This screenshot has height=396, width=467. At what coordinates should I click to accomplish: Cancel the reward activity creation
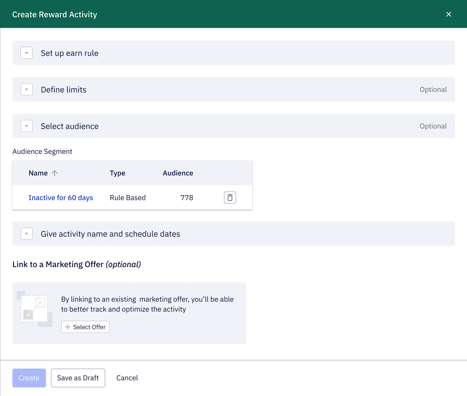tap(127, 378)
